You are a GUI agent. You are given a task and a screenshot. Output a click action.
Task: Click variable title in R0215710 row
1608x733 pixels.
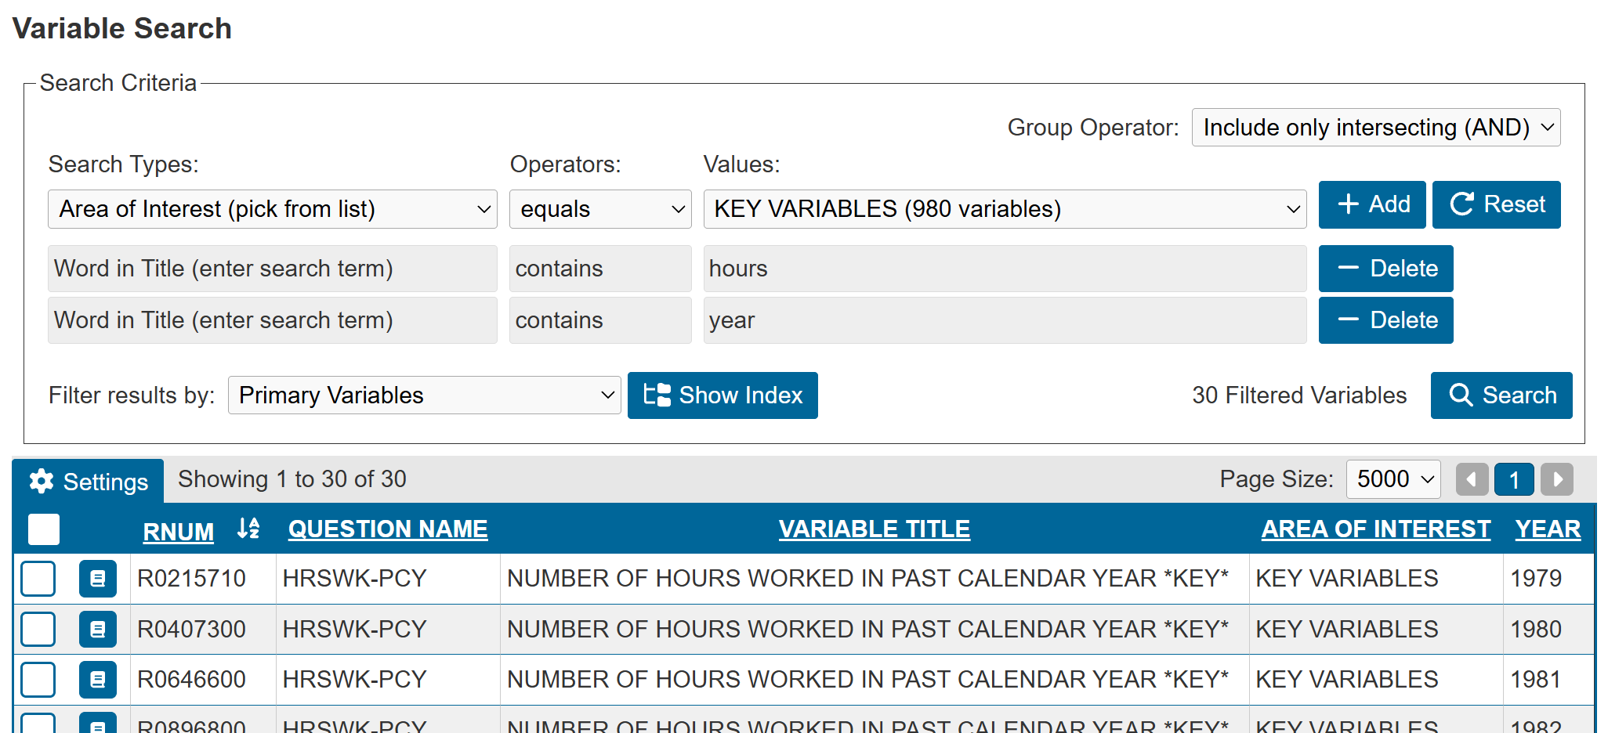(868, 579)
